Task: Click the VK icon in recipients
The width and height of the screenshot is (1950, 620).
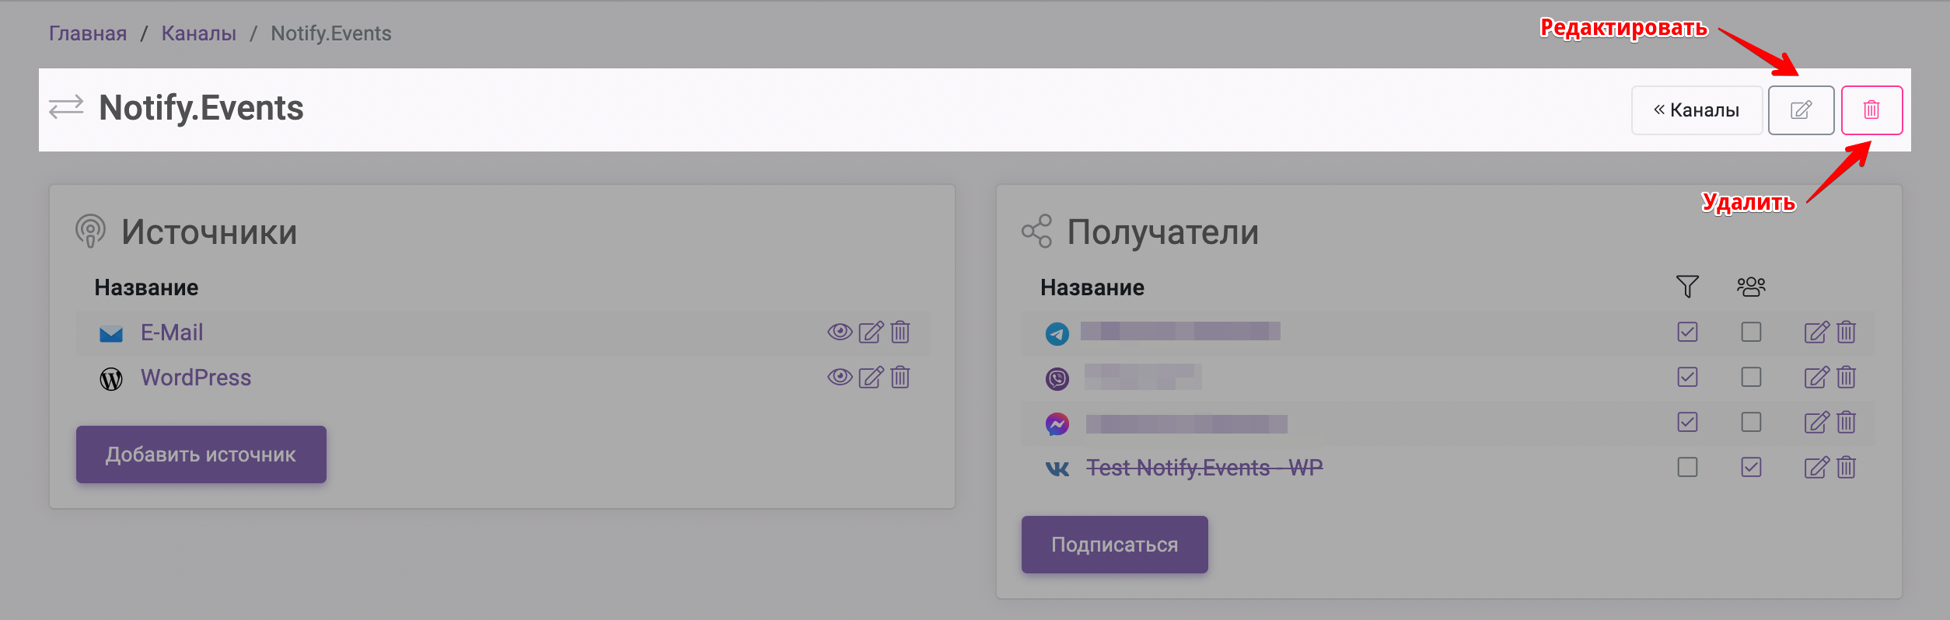Action: coord(1057,468)
